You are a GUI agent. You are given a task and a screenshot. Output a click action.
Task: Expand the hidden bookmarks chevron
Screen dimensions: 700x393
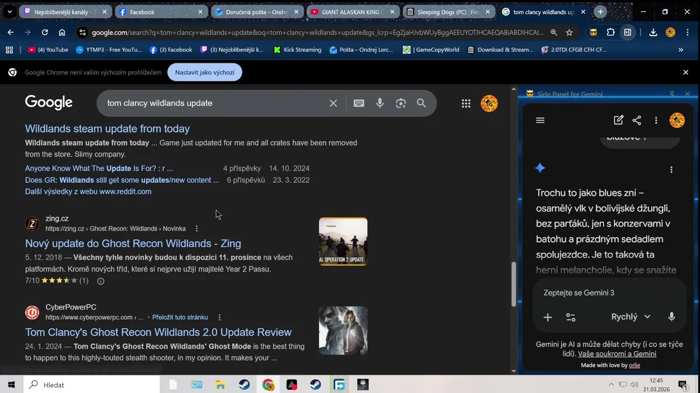tap(681, 50)
